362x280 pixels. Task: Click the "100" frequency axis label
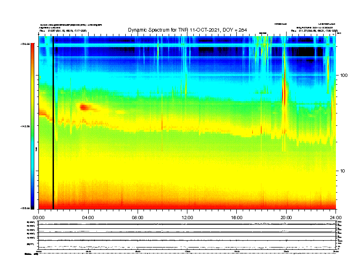pyautogui.click(x=344, y=75)
